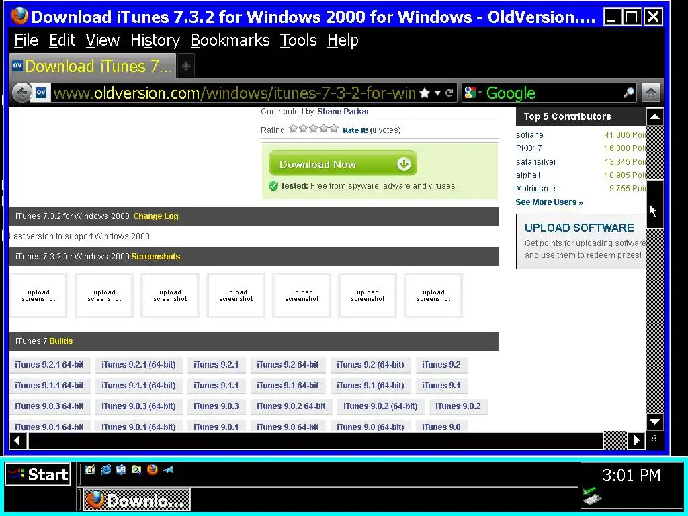
Task: Click the horizontal scrollbar right arrow
Action: (x=636, y=440)
